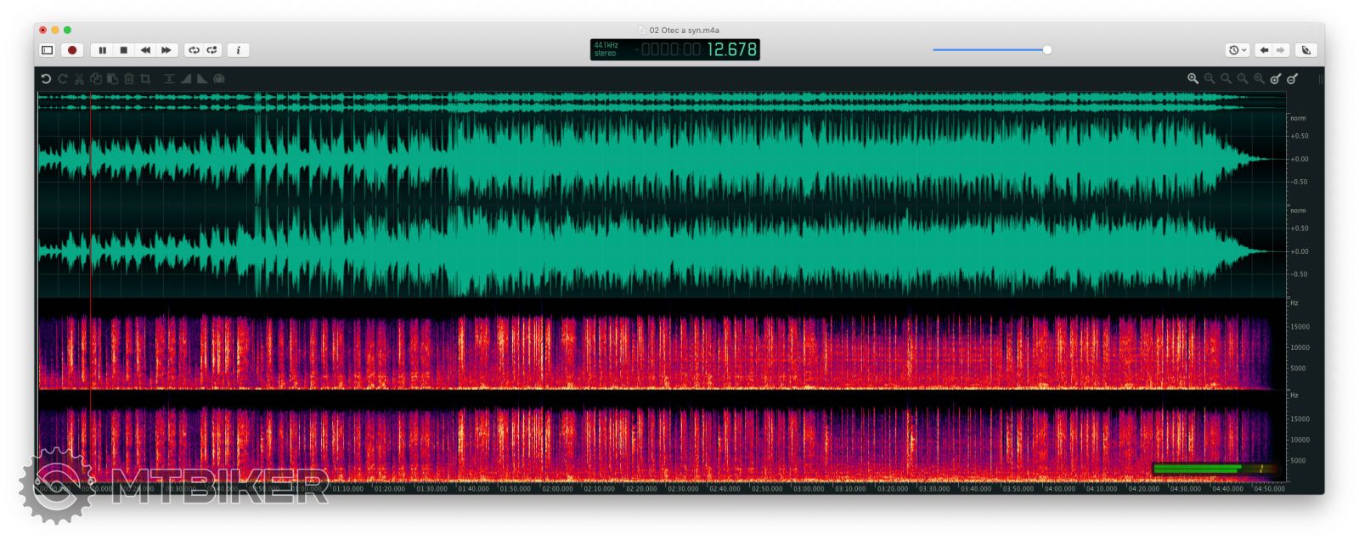Open the file info panel

[x=239, y=50]
